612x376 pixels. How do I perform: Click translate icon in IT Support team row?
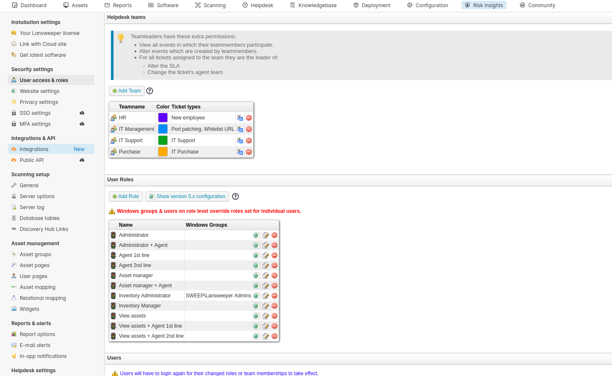(240, 140)
